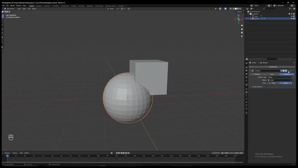
Task: Expand the Solver Options section
Action: [x=257, y=87]
